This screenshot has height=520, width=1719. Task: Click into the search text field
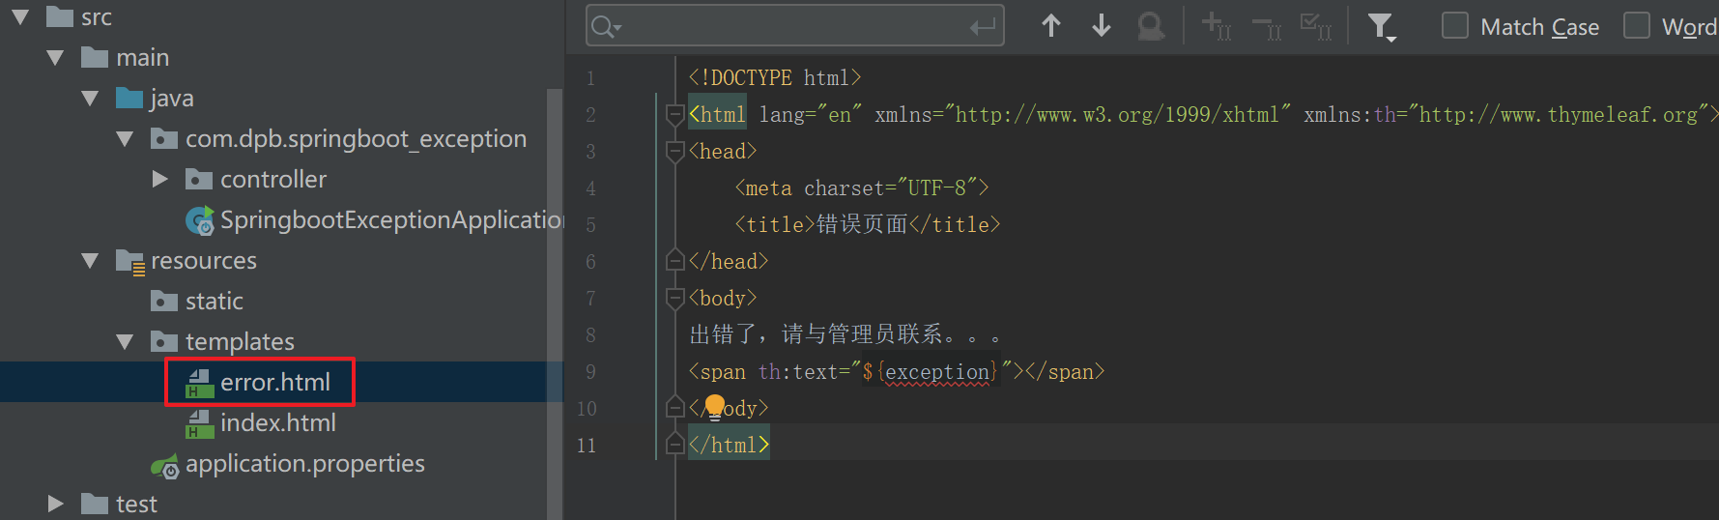click(794, 26)
